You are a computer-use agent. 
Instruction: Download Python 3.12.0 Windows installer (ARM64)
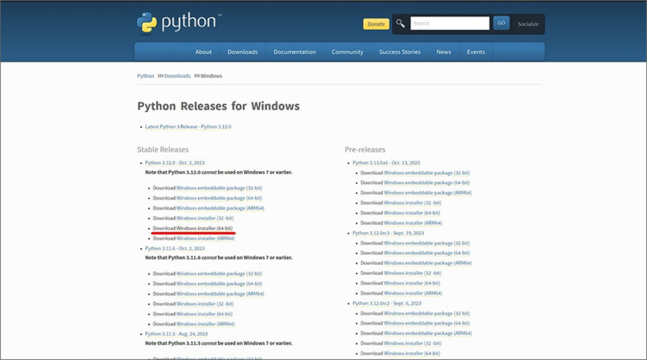click(206, 238)
